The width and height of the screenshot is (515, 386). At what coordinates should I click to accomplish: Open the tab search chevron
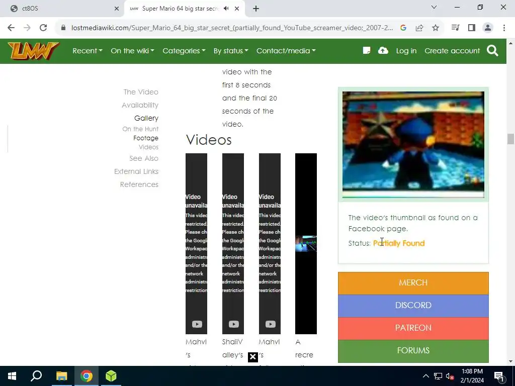click(434, 7)
